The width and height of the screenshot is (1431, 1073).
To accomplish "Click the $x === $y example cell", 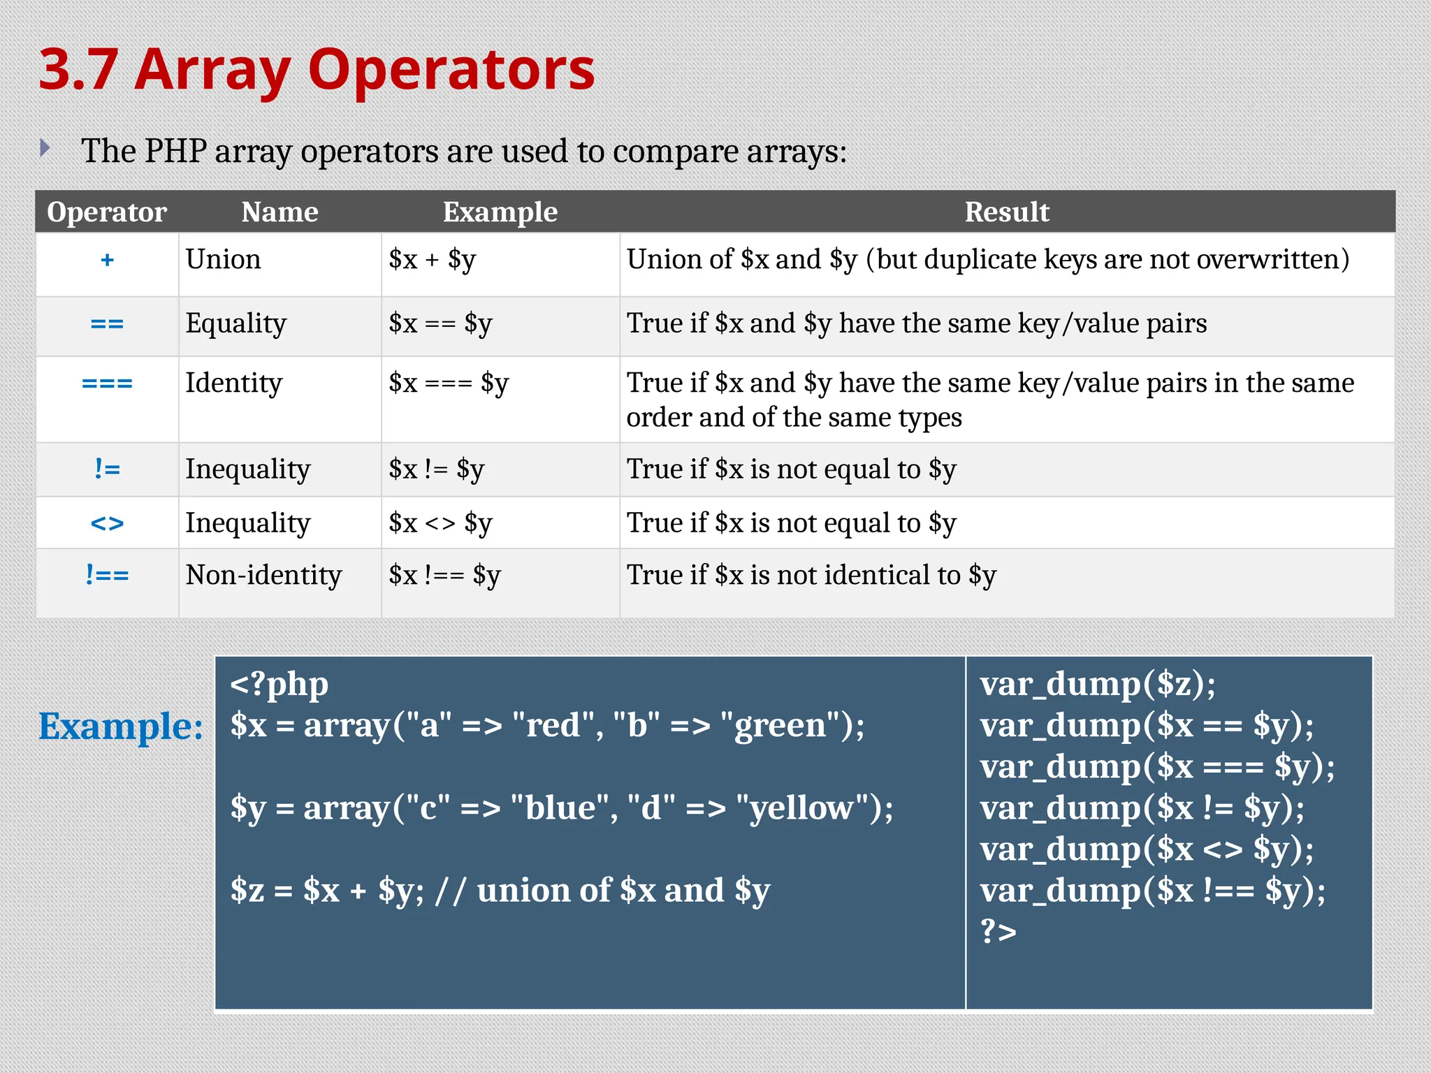I will coord(449,384).
